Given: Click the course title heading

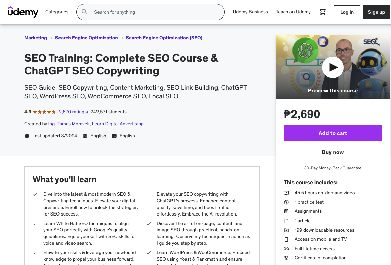Looking at the screenshot, I should [x=121, y=64].
